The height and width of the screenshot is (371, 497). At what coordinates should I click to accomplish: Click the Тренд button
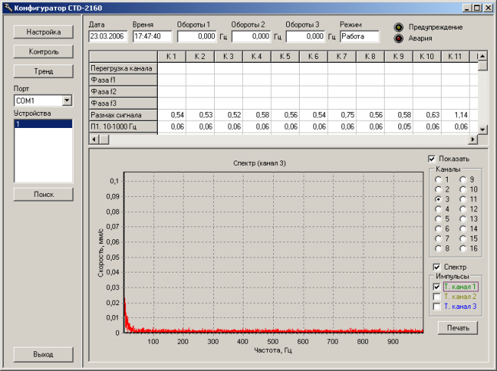[44, 70]
